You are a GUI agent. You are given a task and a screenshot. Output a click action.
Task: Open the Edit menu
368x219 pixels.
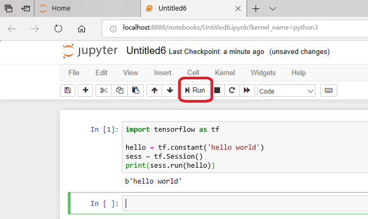(101, 73)
